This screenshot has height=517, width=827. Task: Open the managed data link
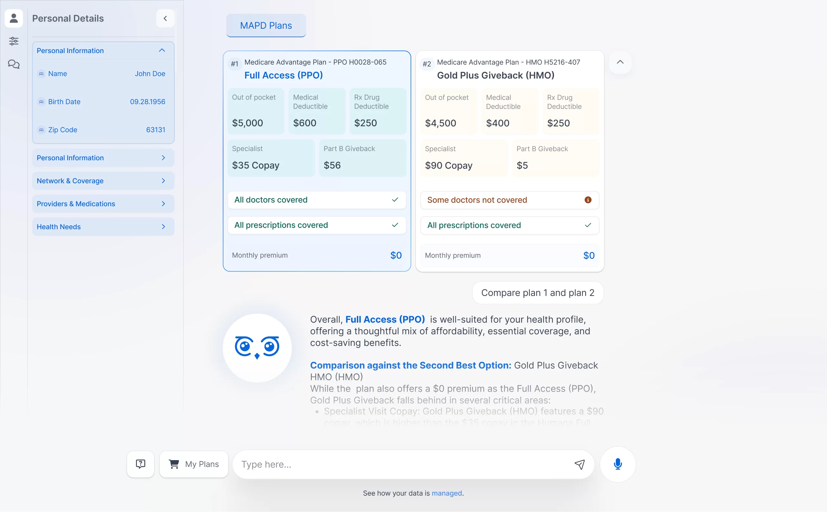pos(447,493)
